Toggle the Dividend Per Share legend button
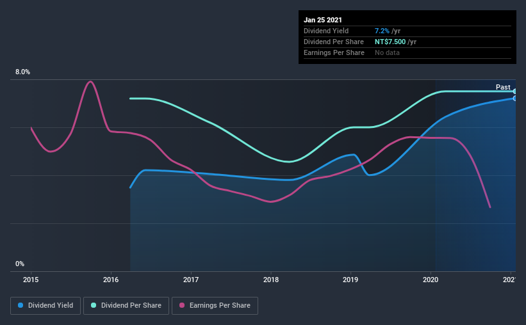Image resolution: width=526 pixels, height=325 pixels. point(126,306)
